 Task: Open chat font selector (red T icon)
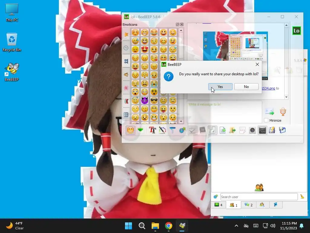(x=152, y=130)
